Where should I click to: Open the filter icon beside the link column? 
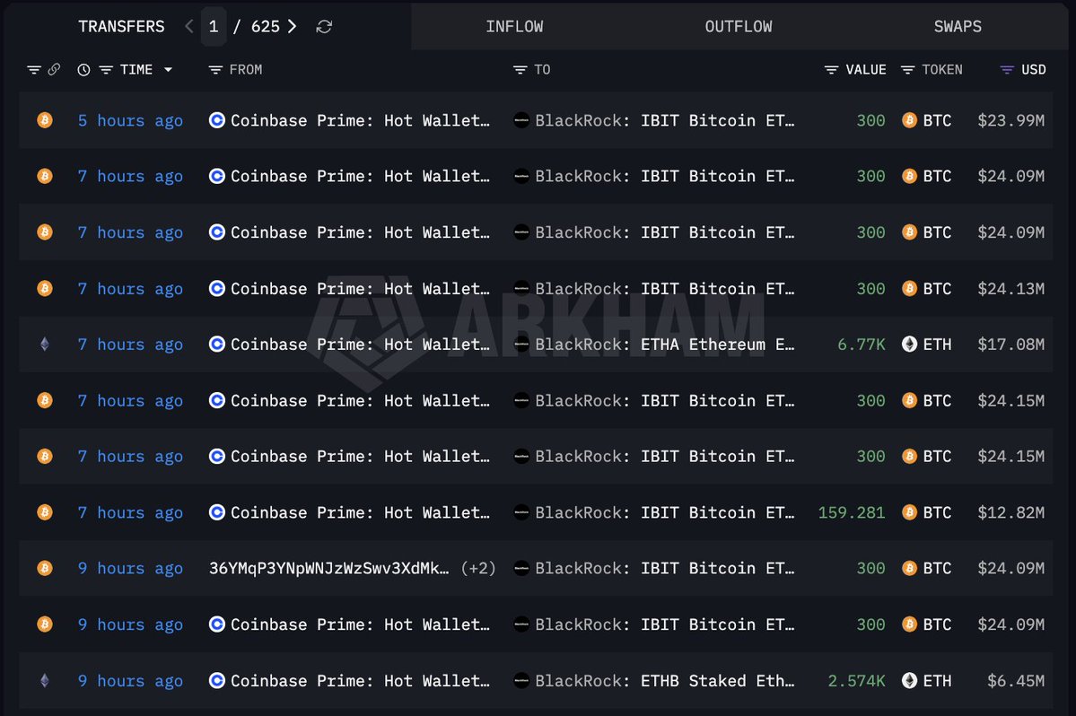click(x=33, y=70)
